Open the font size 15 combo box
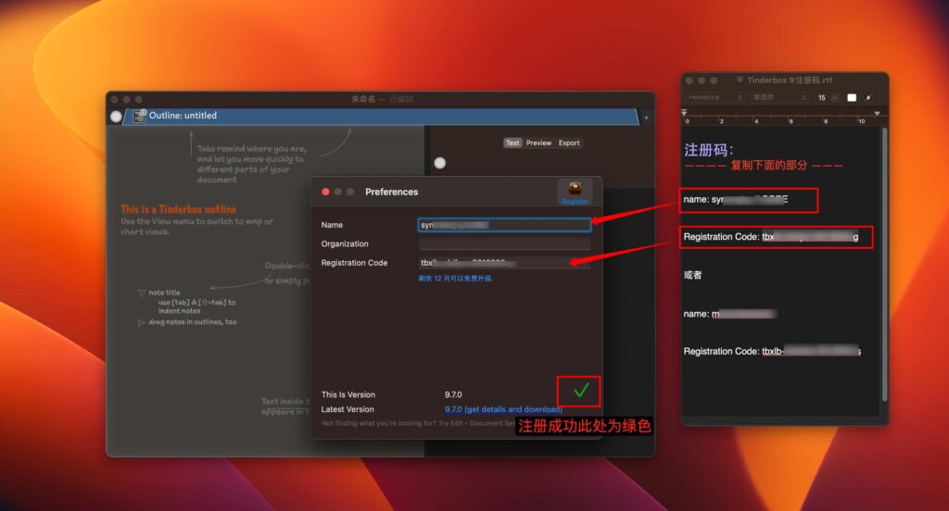The width and height of the screenshot is (949, 511). pos(826,97)
